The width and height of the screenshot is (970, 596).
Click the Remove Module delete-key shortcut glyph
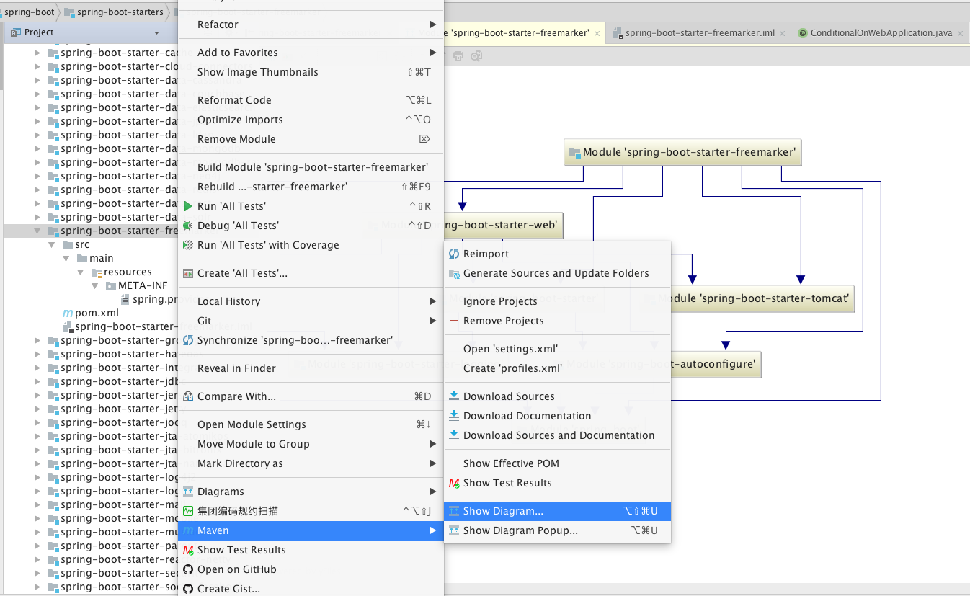click(424, 139)
